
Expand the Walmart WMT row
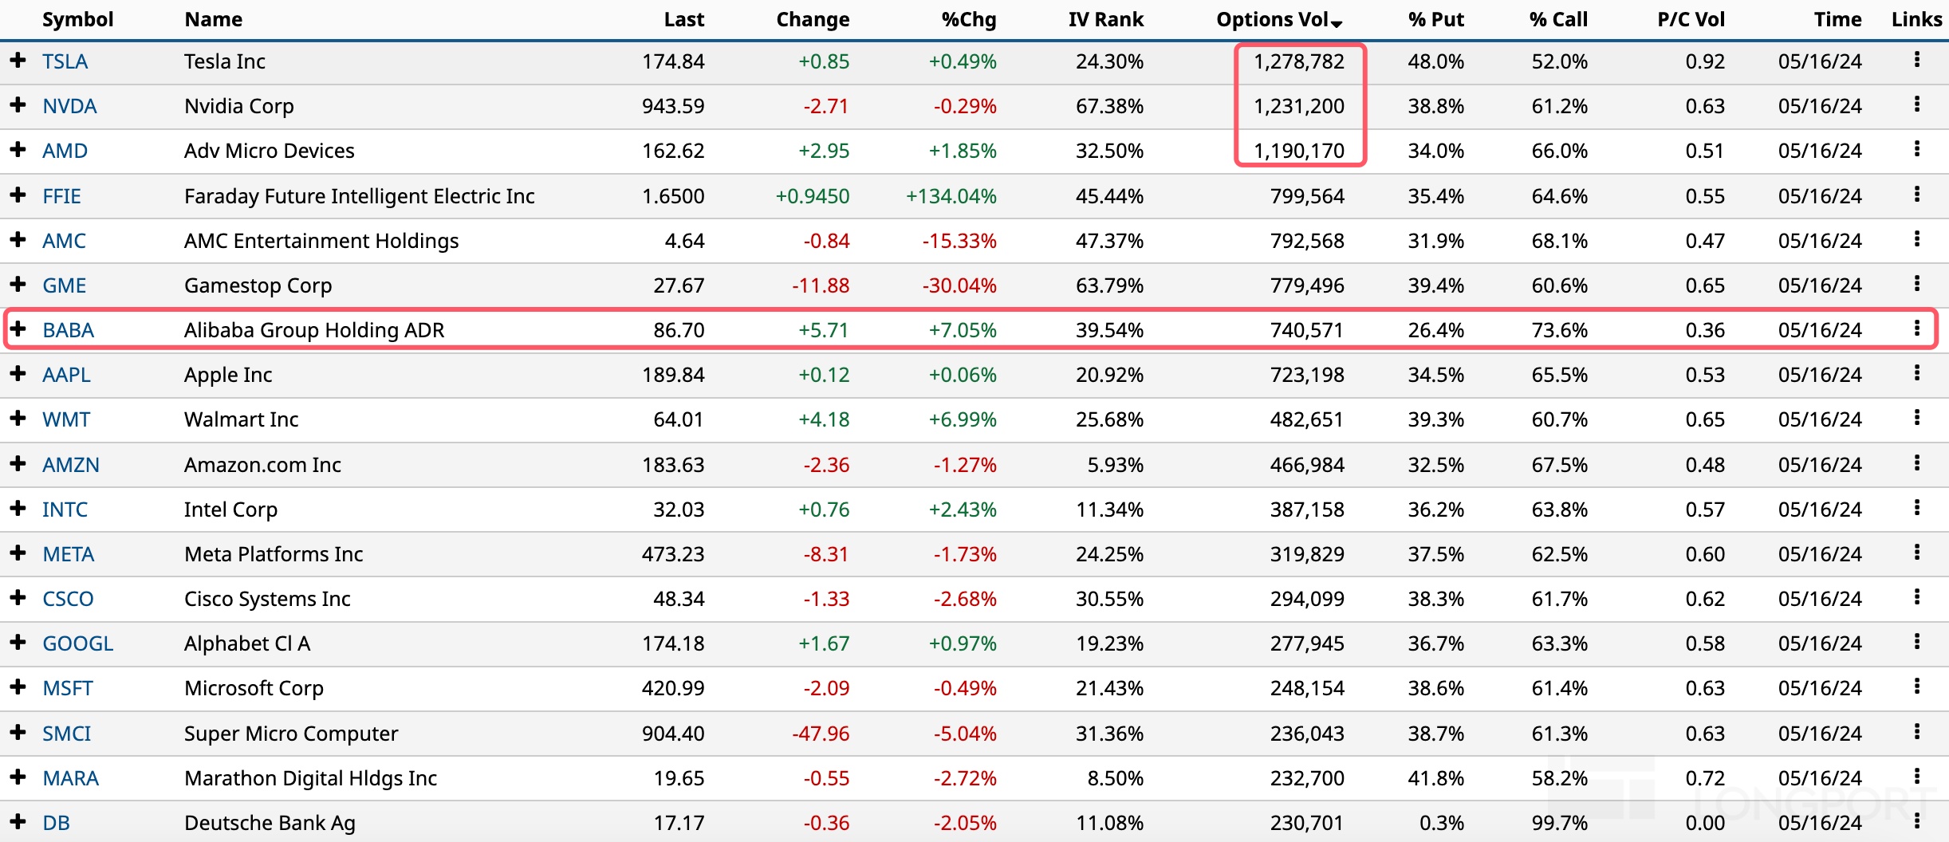point(18,418)
